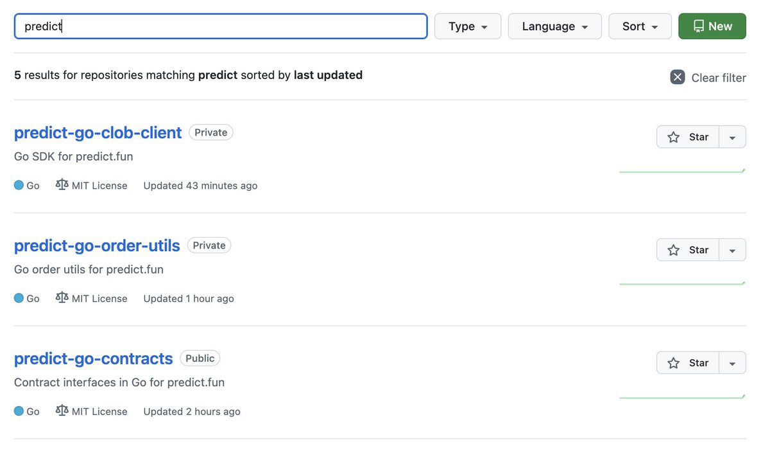Open the predict-go-contracts repository
Viewport: 770px width, 451px height.
pos(94,358)
